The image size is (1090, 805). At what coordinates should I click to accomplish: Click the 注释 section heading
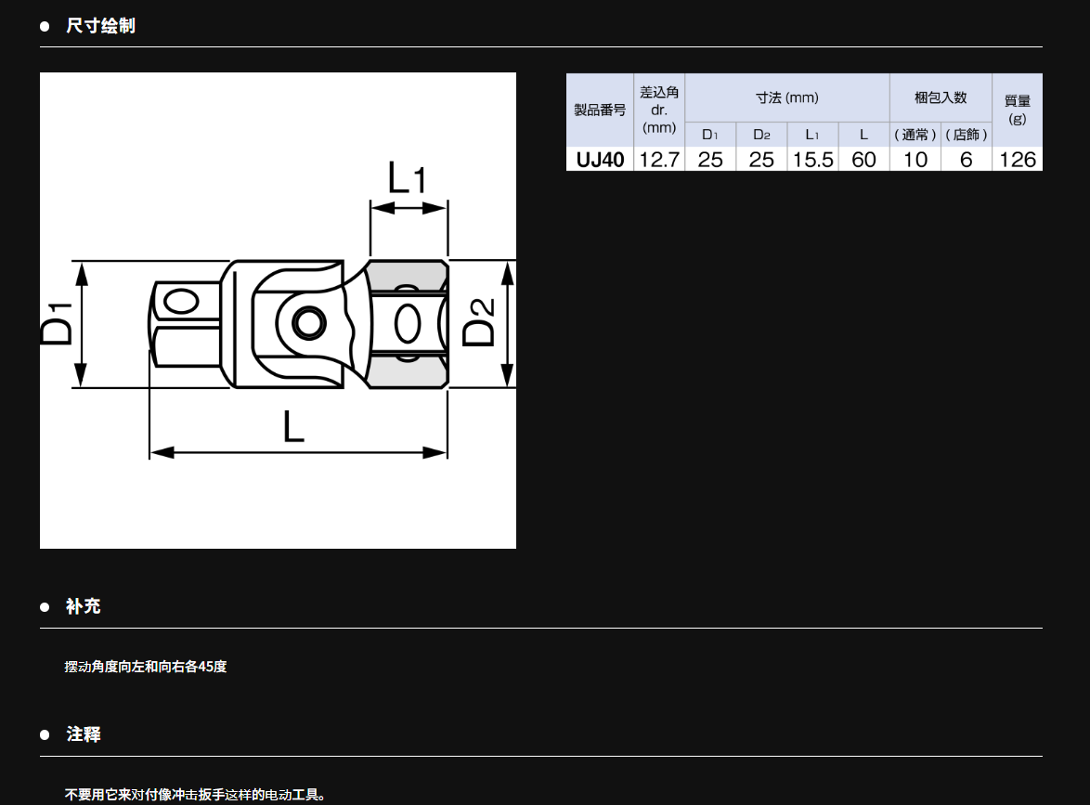click(x=83, y=734)
